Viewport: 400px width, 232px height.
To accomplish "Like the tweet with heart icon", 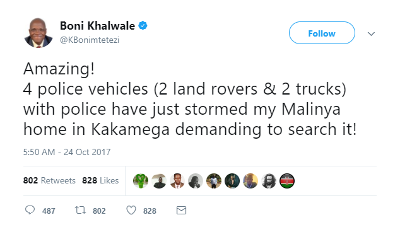I will pos(131,211).
